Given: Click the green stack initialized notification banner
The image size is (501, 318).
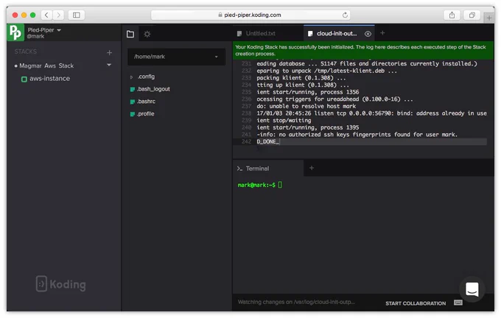Looking at the screenshot, I should pos(363,50).
